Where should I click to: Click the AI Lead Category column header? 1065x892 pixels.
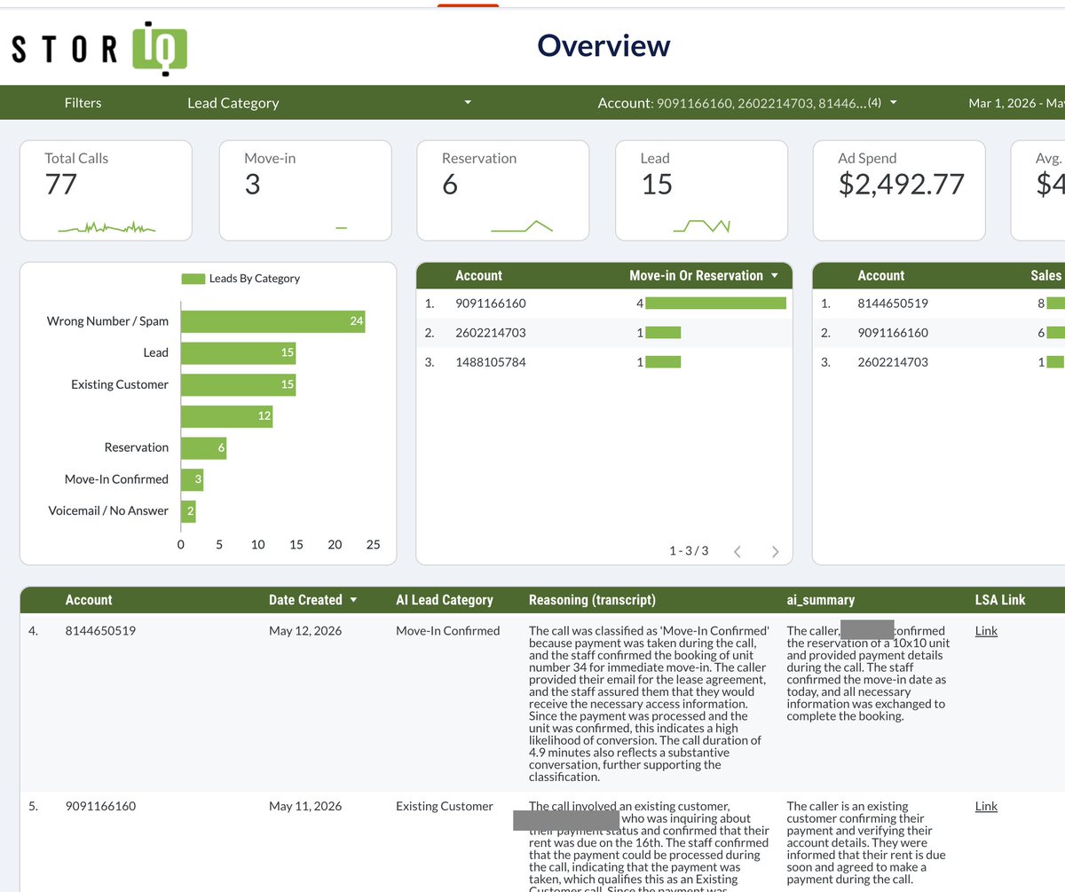click(x=444, y=600)
